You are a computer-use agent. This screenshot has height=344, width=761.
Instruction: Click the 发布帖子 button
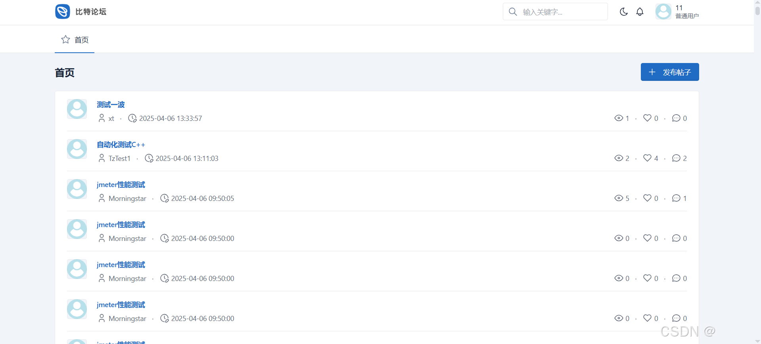[670, 72]
